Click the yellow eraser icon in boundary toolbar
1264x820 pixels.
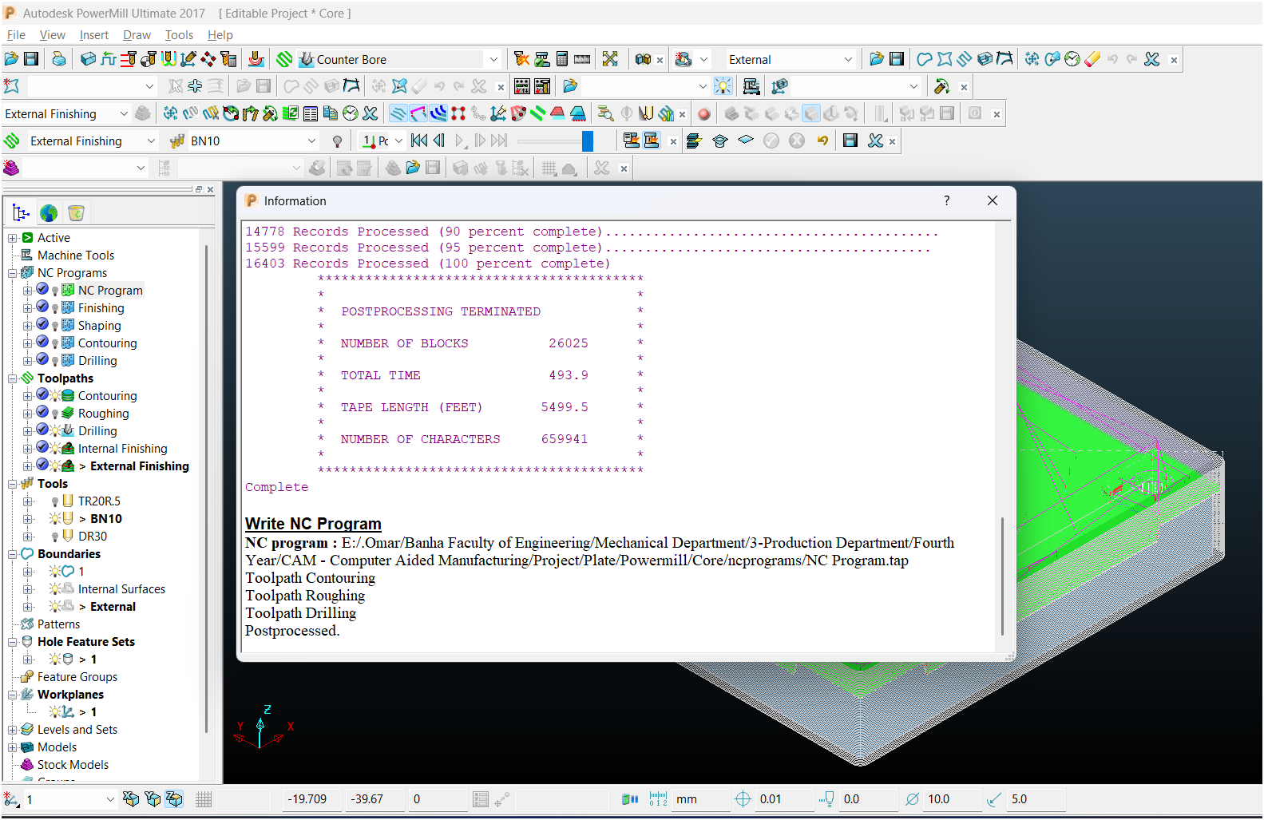(1092, 59)
